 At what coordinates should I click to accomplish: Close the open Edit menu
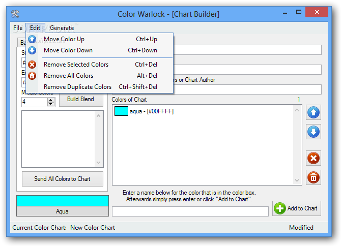click(35, 28)
